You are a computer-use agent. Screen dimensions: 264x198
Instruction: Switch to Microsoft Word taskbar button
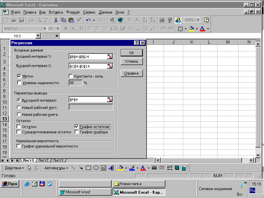85,192
